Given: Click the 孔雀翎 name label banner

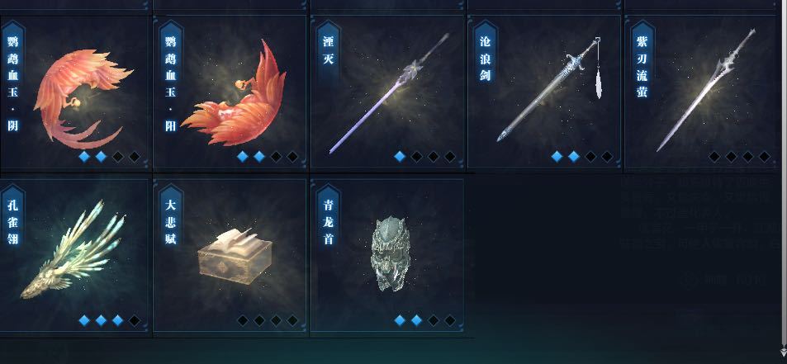Looking at the screenshot, I should (x=13, y=220).
